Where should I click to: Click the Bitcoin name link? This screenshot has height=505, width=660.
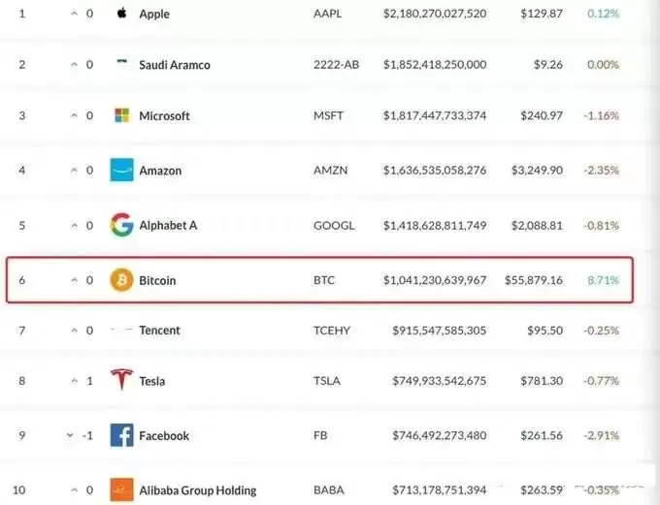[x=157, y=281]
